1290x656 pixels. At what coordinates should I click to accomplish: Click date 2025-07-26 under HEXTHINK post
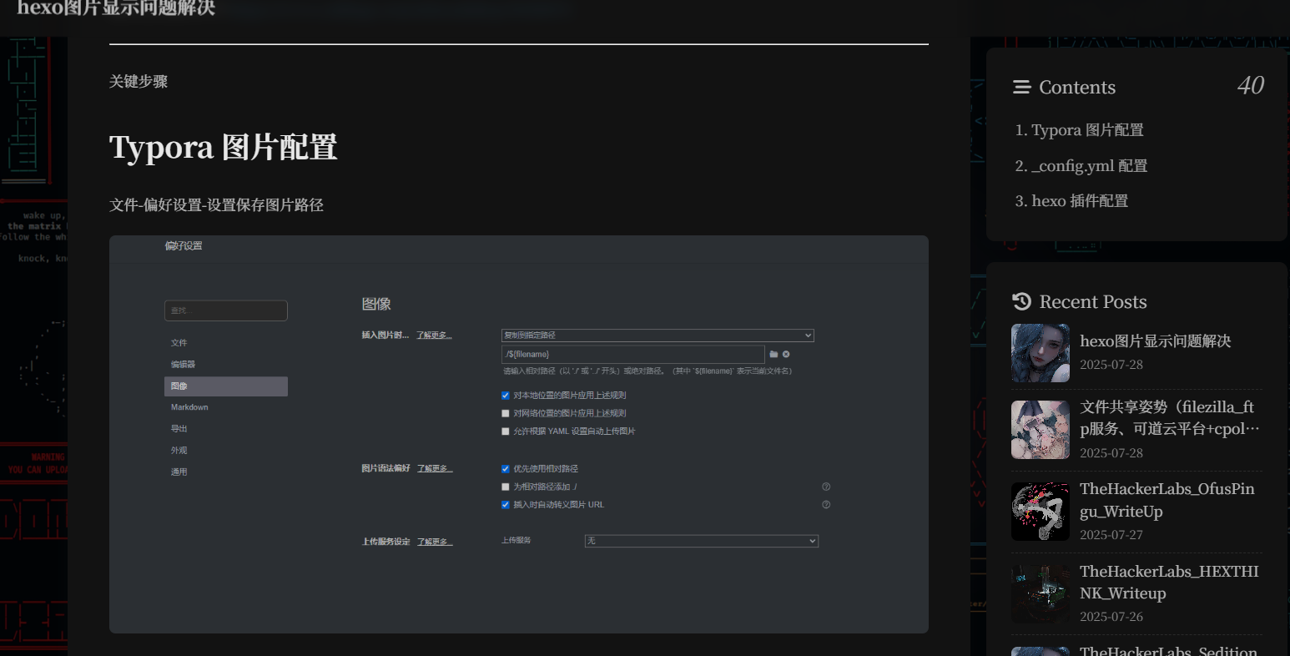click(1111, 617)
